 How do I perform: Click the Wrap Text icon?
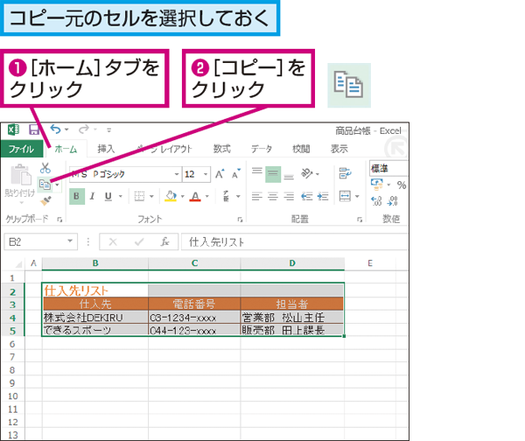point(345,173)
